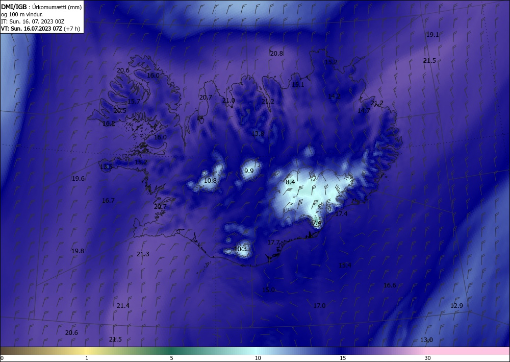Click the 17.0 value label
Viewport: 510px width, 362px height.
click(x=319, y=306)
